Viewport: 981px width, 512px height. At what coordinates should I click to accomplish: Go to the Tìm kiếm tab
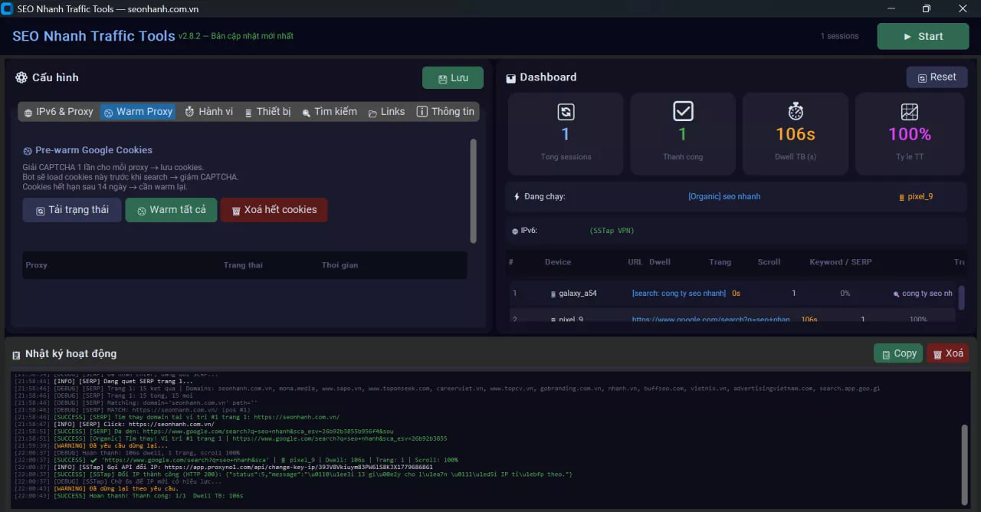click(329, 112)
